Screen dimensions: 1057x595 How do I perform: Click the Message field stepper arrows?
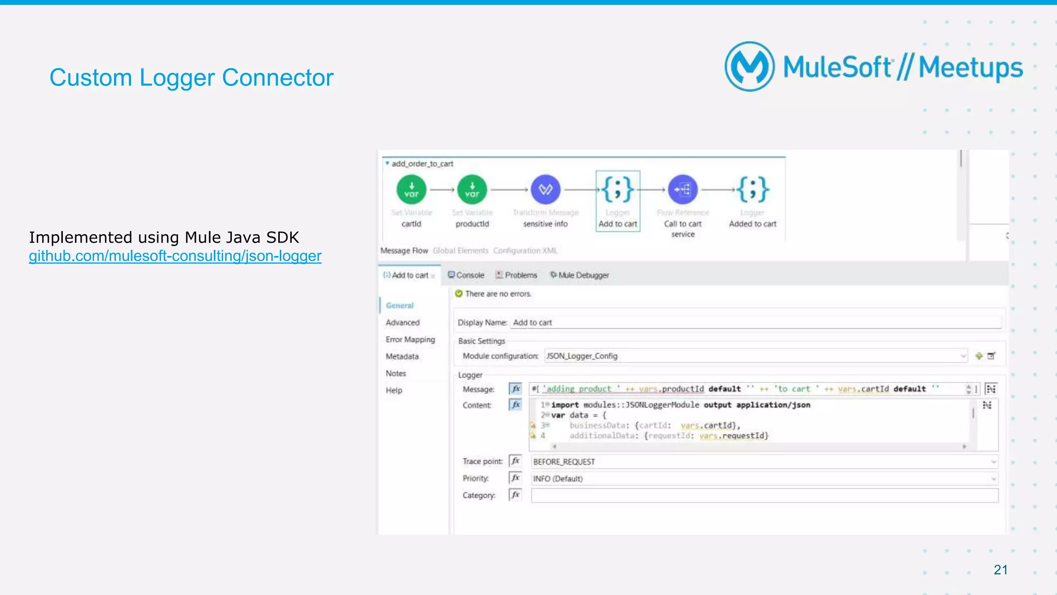click(x=969, y=389)
